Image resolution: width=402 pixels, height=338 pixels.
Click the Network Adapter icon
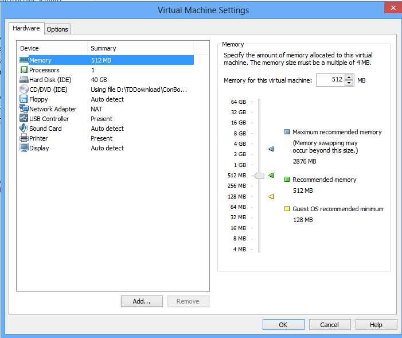pos(24,109)
